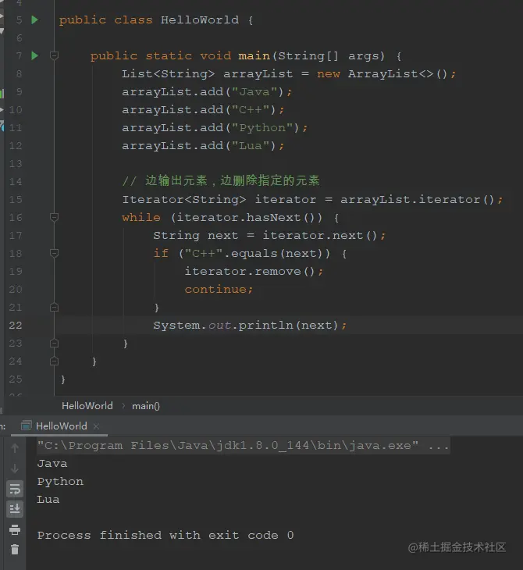The image size is (523, 570).
Task: Click on System.out.println(next) line
Action: (x=250, y=326)
